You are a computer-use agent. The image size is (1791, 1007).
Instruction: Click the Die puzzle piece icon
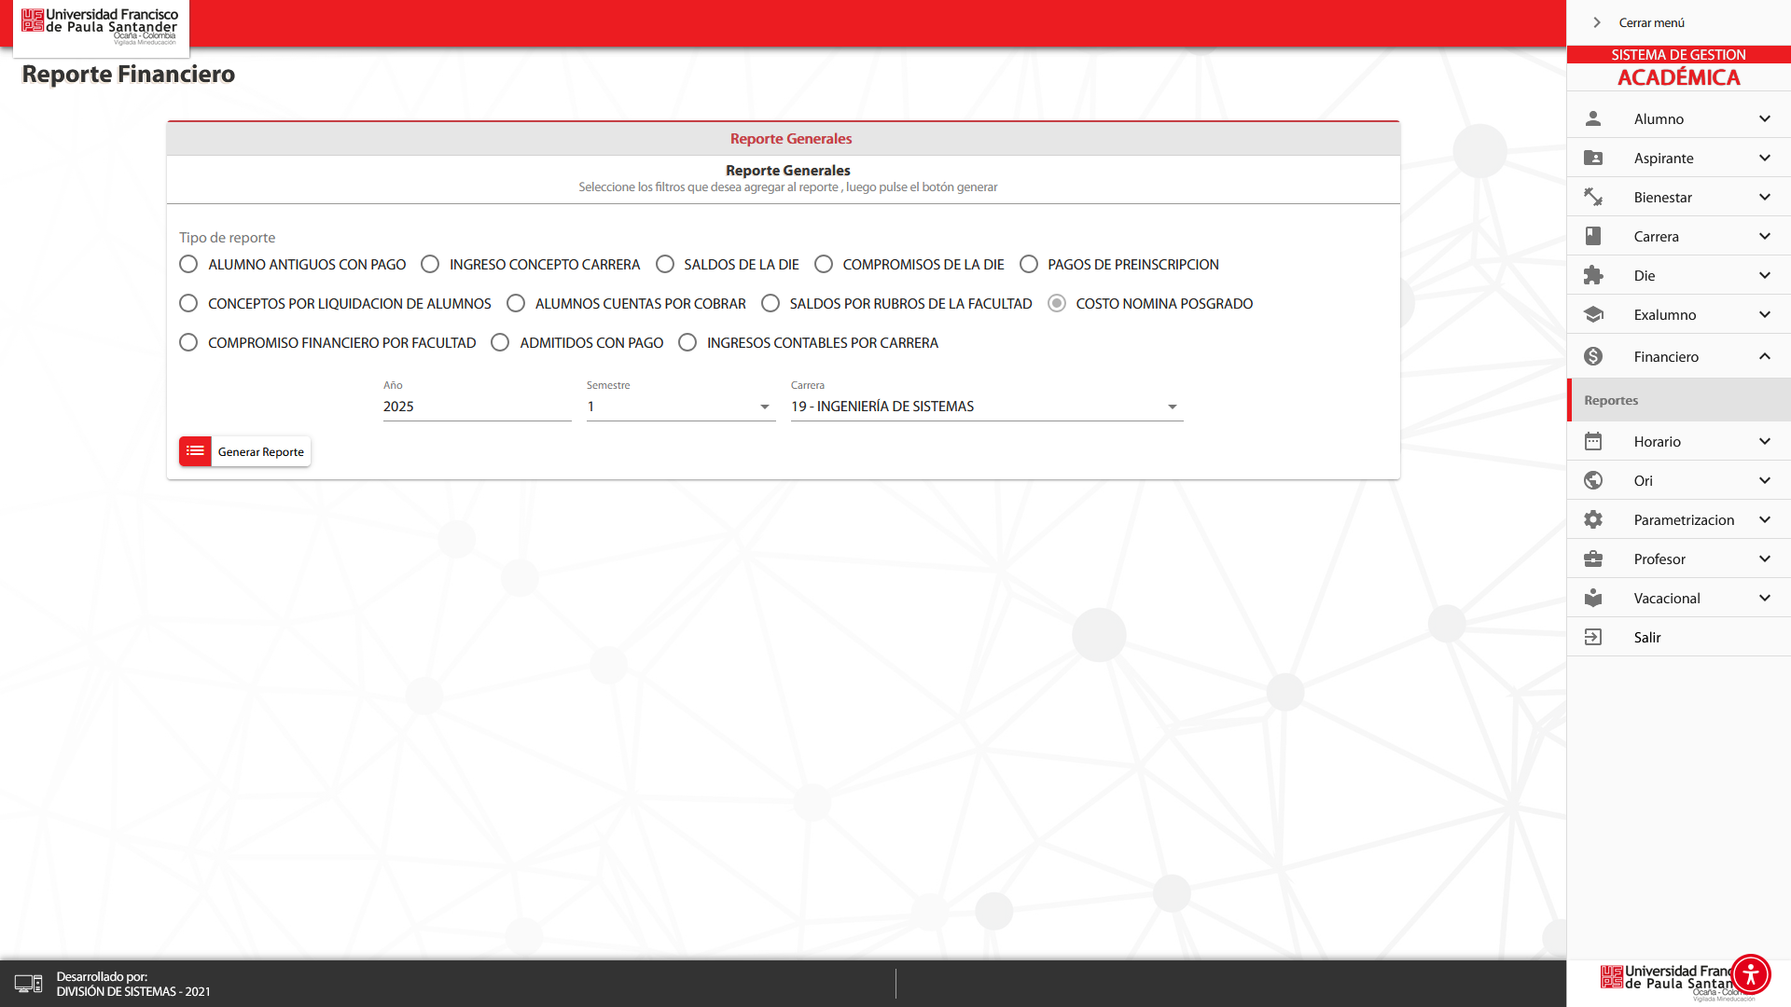[1593, 275]
